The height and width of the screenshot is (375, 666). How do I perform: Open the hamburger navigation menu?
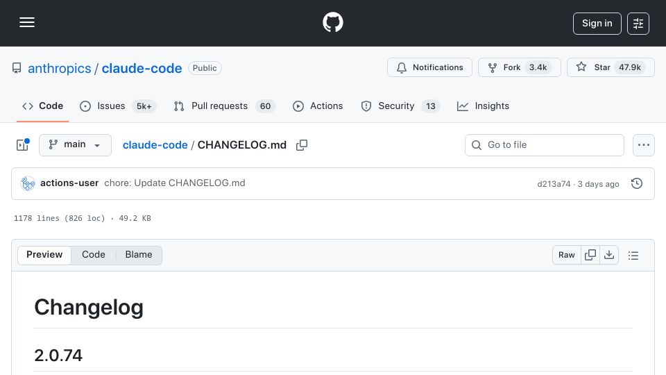27,22
